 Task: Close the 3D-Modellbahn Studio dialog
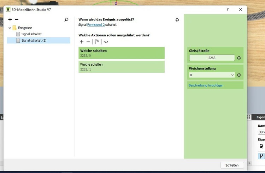(x=241, y=10)
